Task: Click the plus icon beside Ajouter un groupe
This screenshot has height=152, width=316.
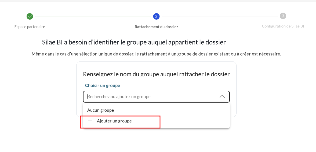Action: point(90,121)
